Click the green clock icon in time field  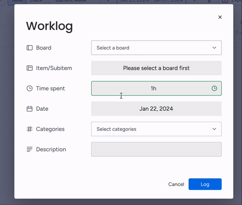point(214,89)
